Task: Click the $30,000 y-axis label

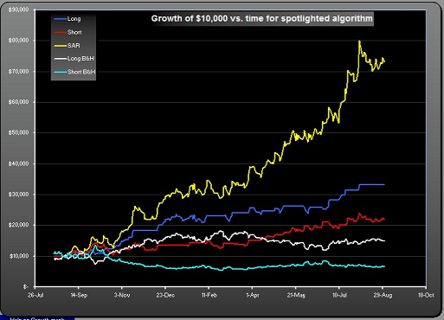Action: pos(19,195)
